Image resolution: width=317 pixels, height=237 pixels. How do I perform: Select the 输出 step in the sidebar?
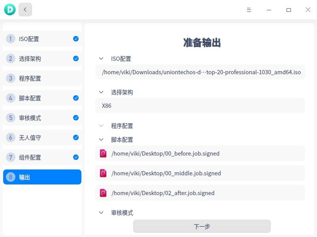point(42,177)
